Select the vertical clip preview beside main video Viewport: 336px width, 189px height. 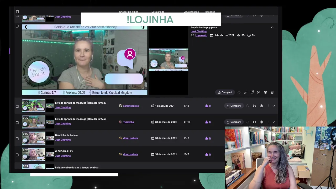169,60
